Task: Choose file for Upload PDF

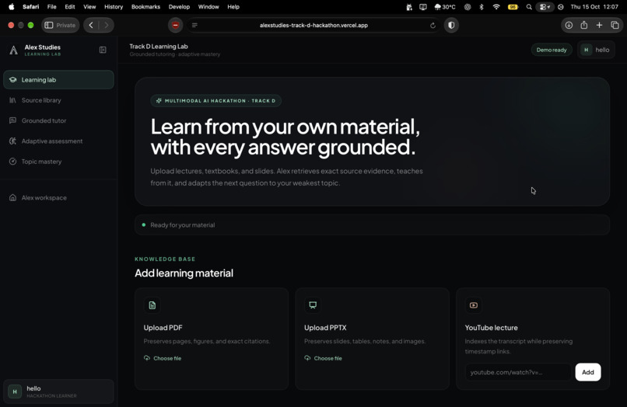Action: [x=163, y=358]
